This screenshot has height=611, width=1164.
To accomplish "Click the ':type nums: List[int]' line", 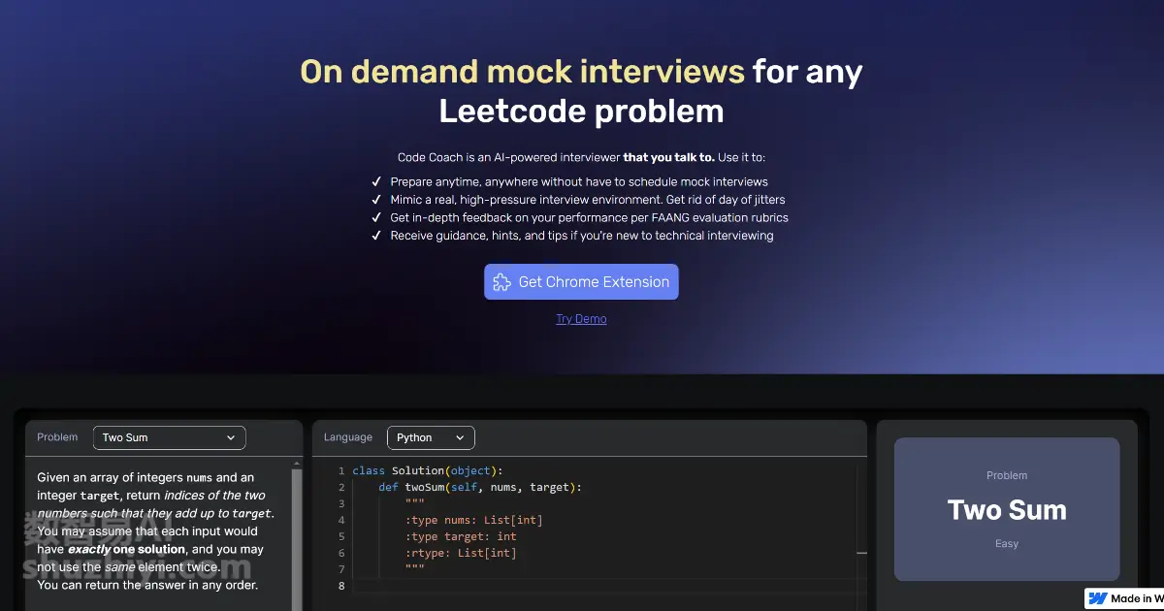I will click(x=474, y=520).
